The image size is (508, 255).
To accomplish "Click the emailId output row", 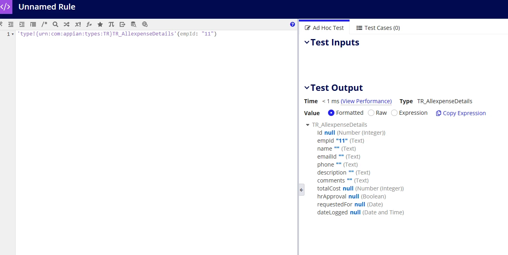I will pos(339,157).
